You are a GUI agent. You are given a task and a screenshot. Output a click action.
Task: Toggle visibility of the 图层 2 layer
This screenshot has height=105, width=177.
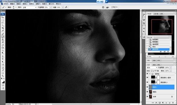[147, 87]
